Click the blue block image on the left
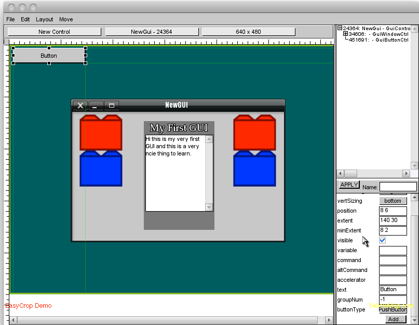Viewport: 419px width, 325px height. pyautogui.click(x=101, y=168)
